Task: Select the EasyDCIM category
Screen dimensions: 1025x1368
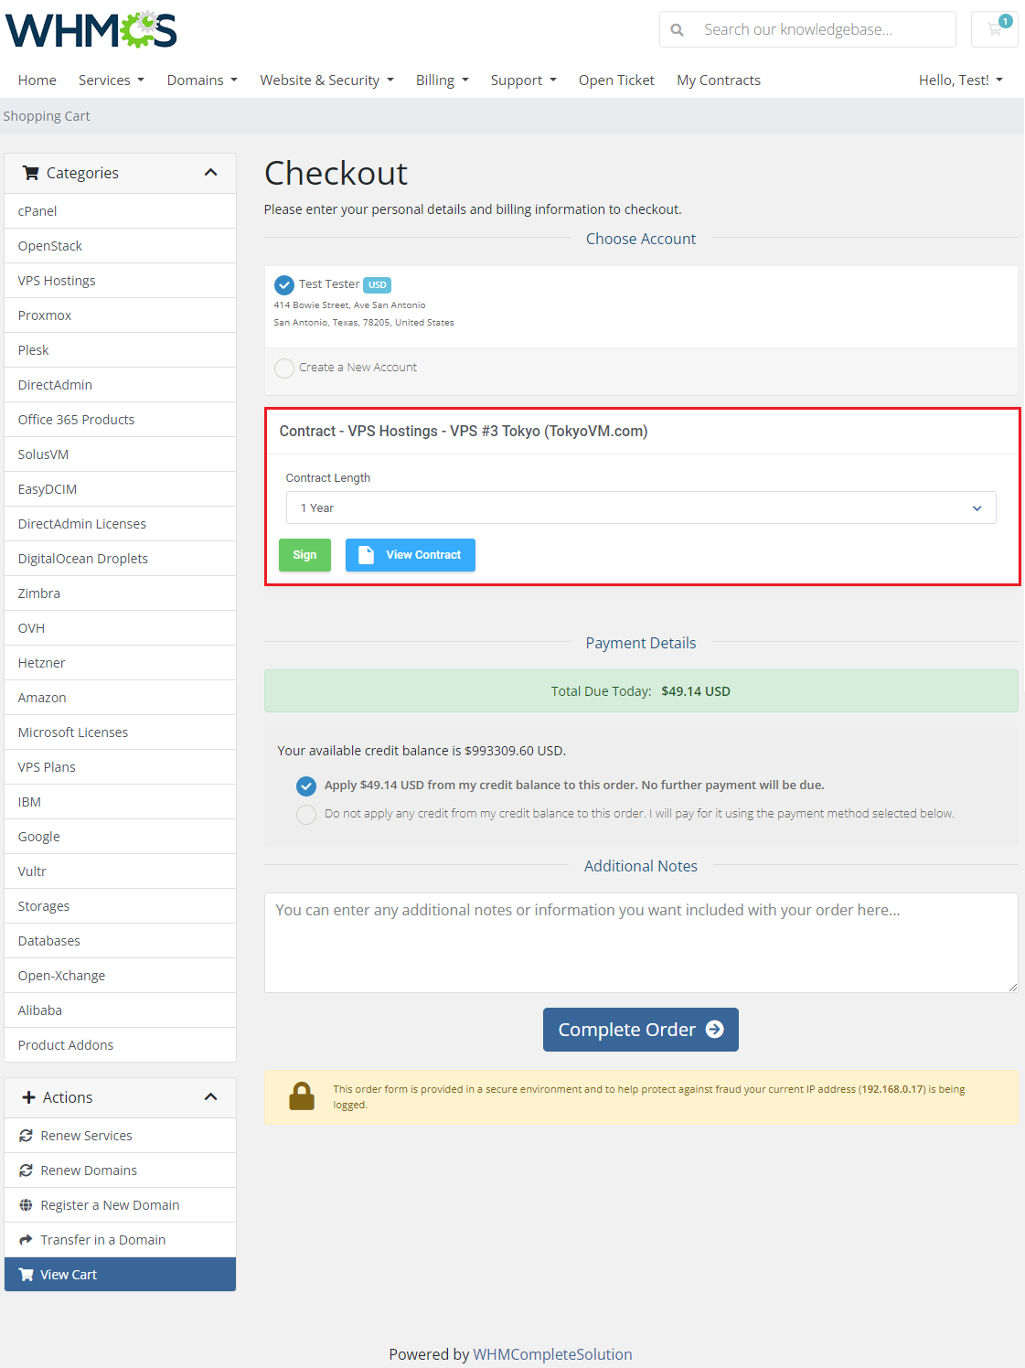Action: pos(120,489)
